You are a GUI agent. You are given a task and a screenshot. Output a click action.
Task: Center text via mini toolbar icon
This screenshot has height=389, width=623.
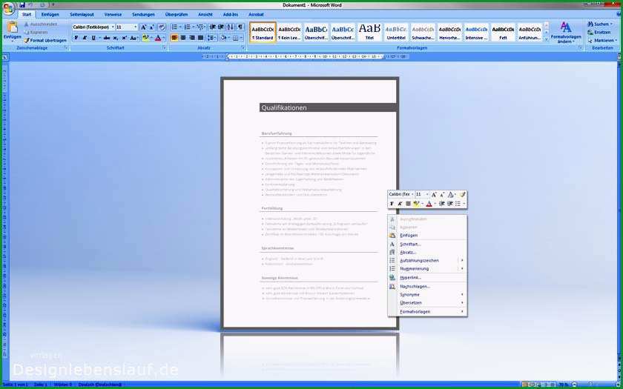[408, 204]
